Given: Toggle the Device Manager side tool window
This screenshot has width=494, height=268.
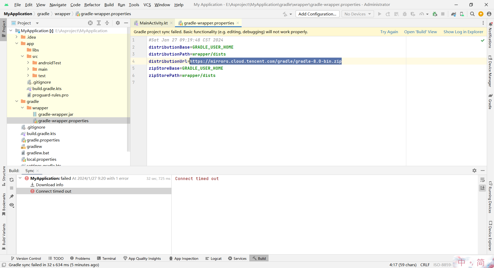Looking at the screenshot, I should point(490,71).
